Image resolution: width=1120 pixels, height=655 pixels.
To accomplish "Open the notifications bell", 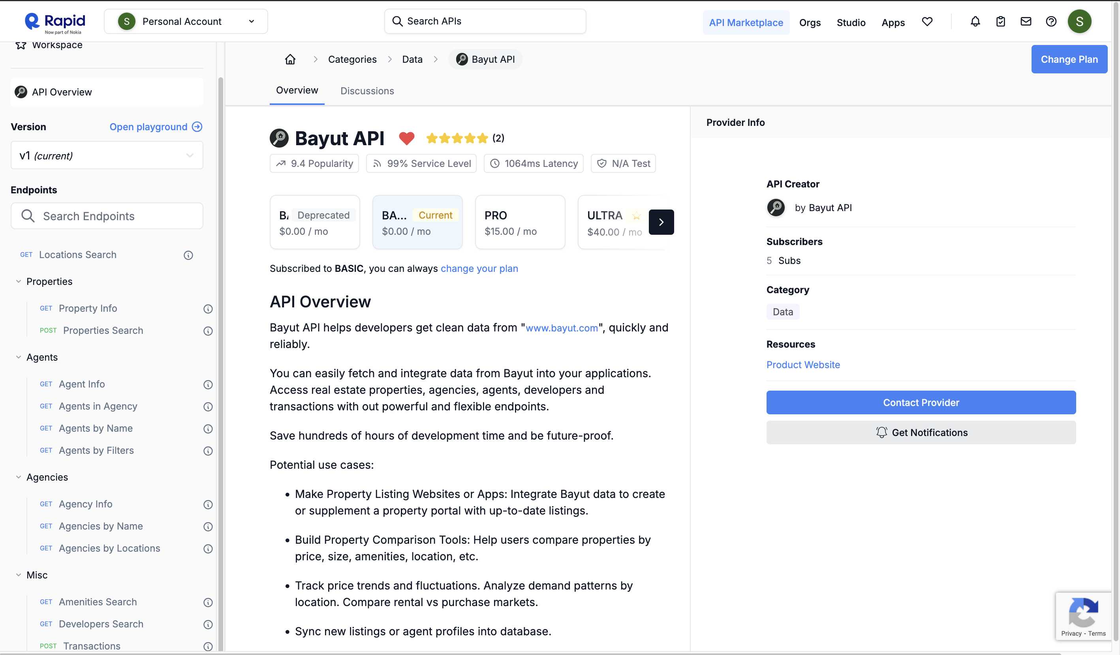I will tap(974, 21).
